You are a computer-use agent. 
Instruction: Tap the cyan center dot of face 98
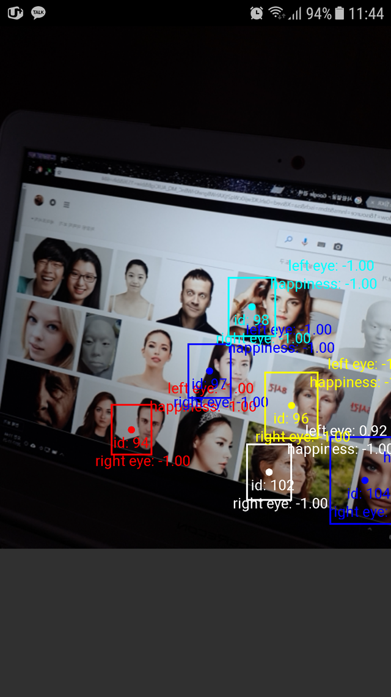coord(252,307)
